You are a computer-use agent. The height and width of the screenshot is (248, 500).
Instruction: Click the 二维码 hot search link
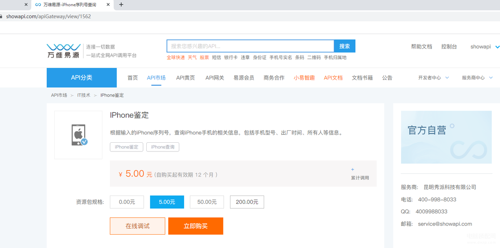pyautogui.click(x=314, y=57)
